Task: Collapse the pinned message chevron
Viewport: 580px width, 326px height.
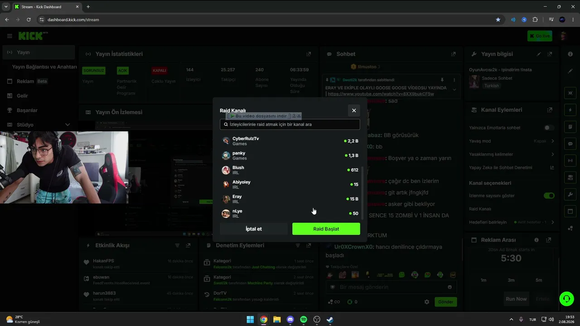Action: click(454, 90)
